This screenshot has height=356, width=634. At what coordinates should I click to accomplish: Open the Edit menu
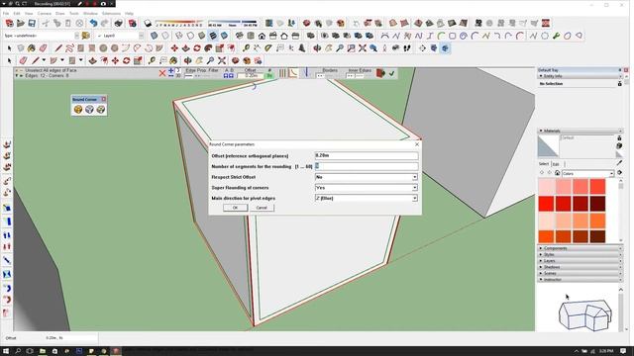17,13
